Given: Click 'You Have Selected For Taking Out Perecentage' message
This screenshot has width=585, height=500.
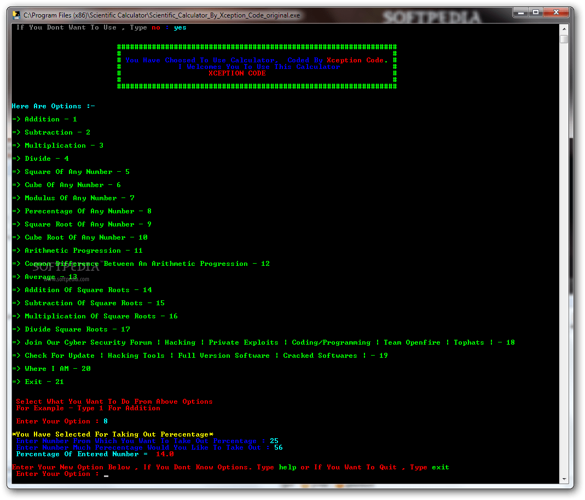Looking at the screenshot, I should coord(113,434).
